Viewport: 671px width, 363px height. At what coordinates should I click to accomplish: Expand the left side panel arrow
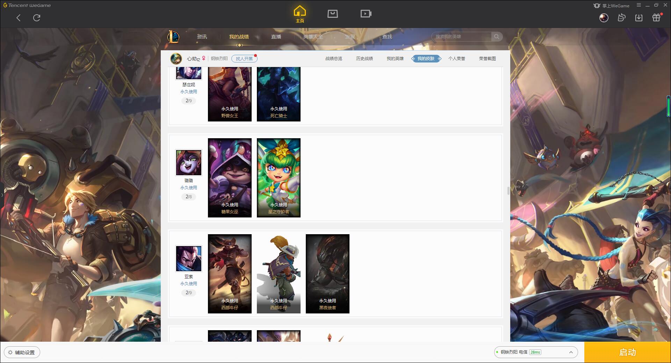pyautogui.click(x=2, y=195)
